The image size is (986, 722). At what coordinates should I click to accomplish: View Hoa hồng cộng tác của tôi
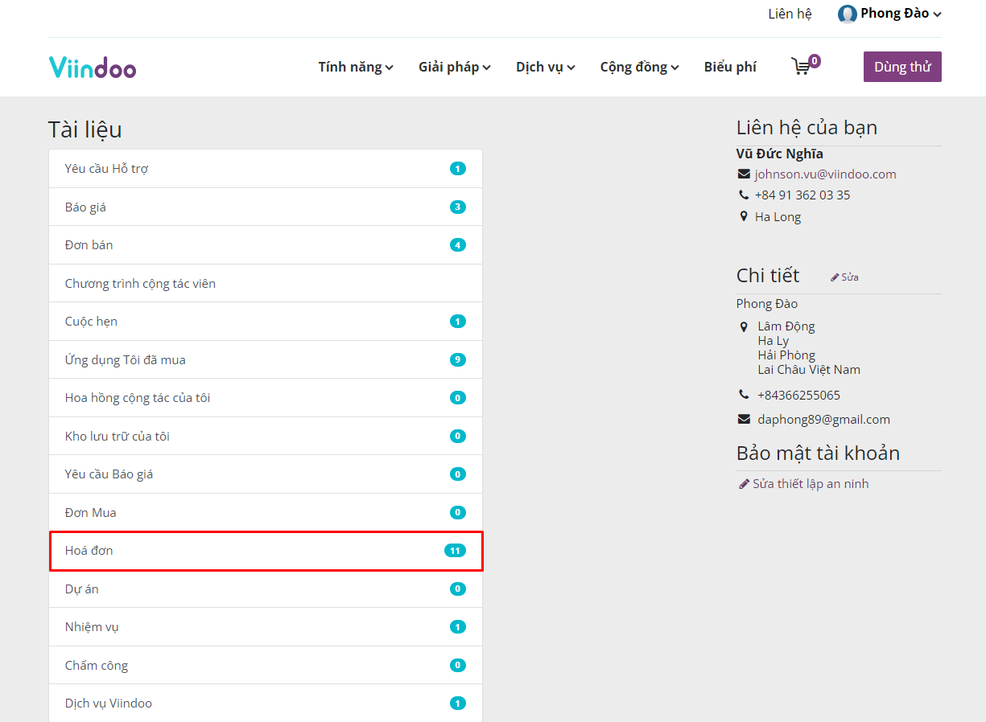[x=266, y=398]
